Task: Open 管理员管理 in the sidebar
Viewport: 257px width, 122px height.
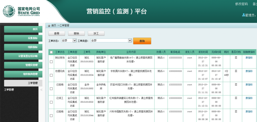Action: [23, 65]
